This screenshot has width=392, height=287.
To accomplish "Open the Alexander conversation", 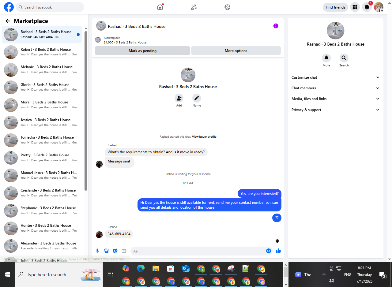I will (42, 245).
